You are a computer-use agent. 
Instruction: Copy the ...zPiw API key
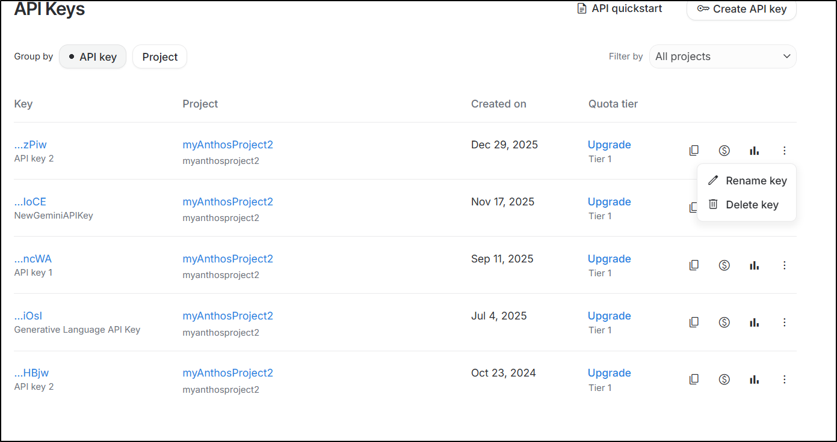tap(694, 151)
